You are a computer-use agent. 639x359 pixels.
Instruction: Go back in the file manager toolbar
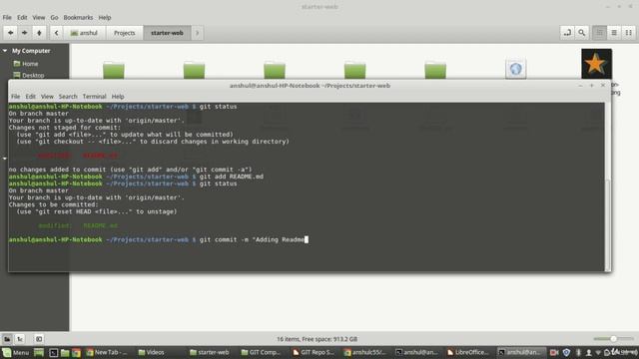[10, 33]
